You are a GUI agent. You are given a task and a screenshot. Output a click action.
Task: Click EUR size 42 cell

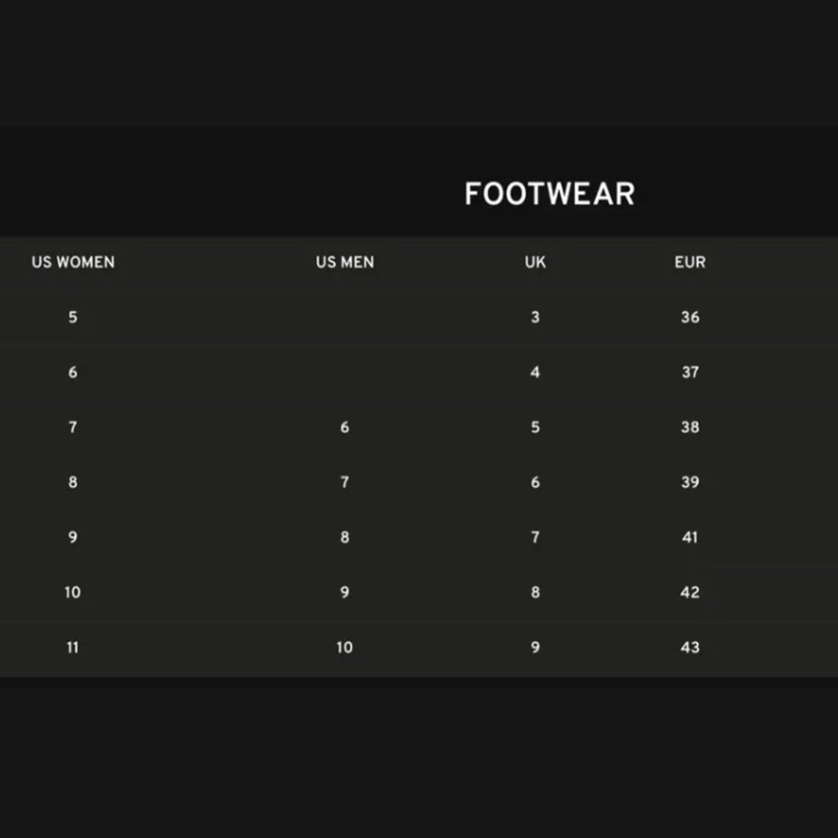point(690,592)
